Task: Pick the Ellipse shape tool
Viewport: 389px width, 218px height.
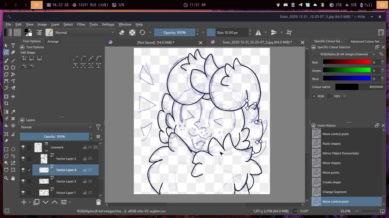Action: click(13, 68)
